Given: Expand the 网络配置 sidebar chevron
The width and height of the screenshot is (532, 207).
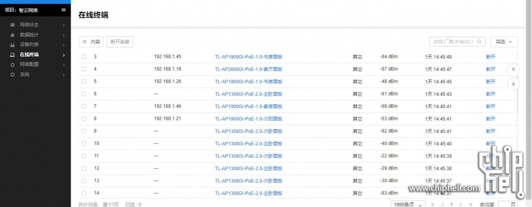Looking at the screenshot, I should point(64,64).
